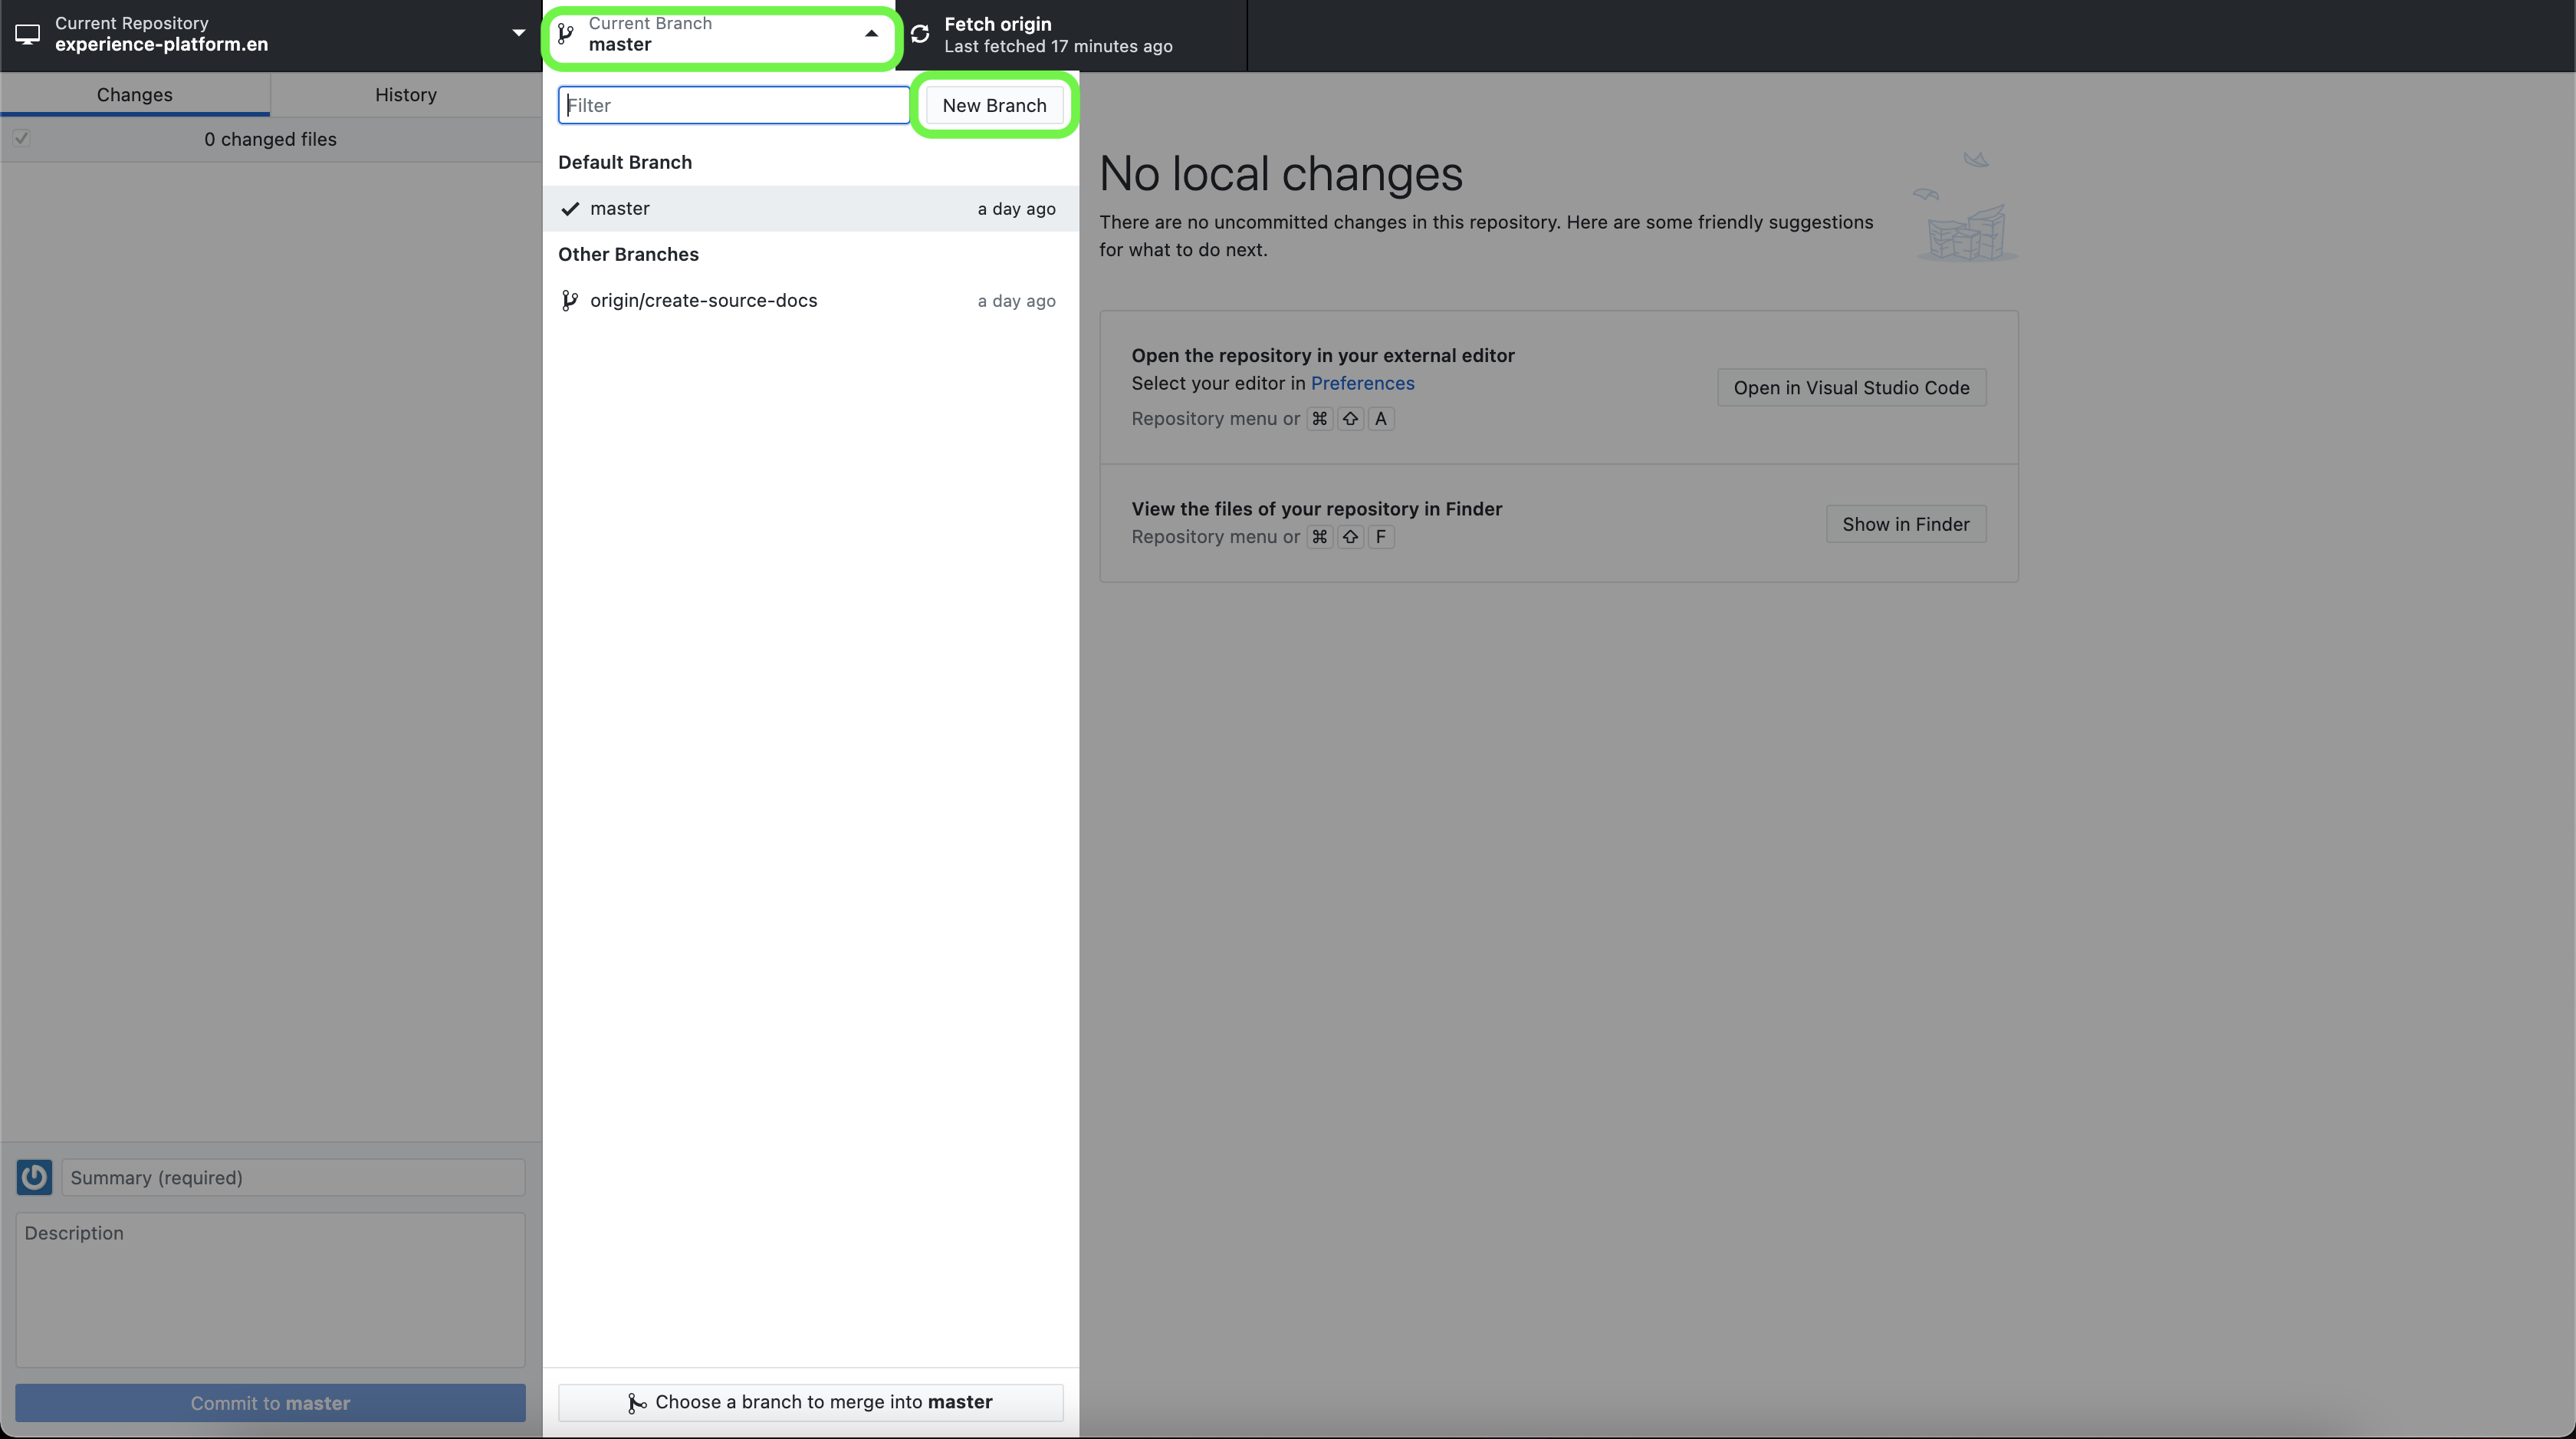
Task: Click the New Branch button
Action: click(993, 105)
